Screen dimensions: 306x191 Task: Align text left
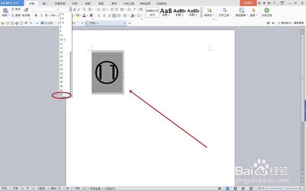tap(99, 15)
